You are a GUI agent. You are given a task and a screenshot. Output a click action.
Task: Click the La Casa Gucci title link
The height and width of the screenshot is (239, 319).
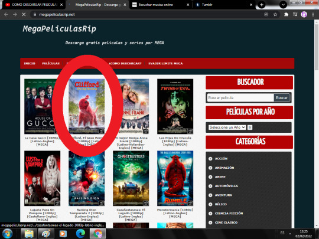click(42, 141)
